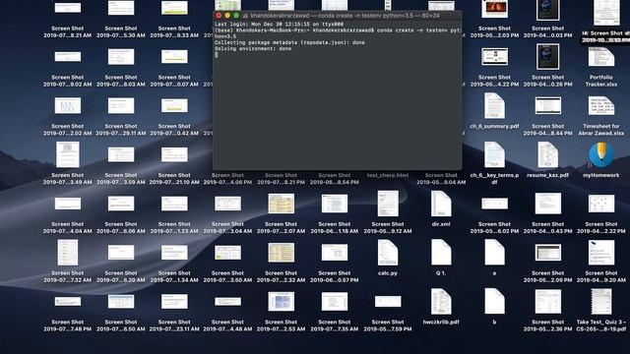Select Screen Shot 2019-07...3.59 AM
This screenshot has width=630, height=354.
pos(121,155)
